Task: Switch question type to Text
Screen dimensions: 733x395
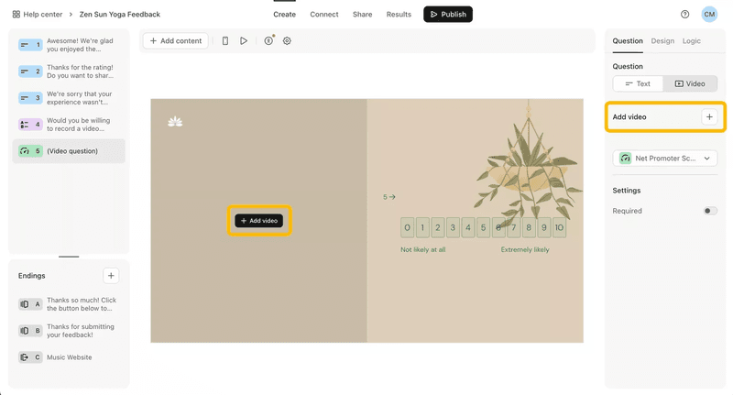Action: click(x=638, y=83)
